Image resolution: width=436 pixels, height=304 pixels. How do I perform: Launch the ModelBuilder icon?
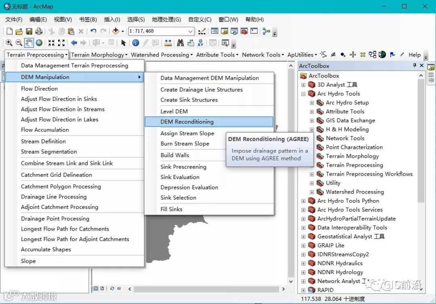tap(266, 31)
